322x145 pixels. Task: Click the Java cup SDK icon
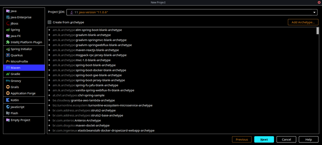click(72, 12)
